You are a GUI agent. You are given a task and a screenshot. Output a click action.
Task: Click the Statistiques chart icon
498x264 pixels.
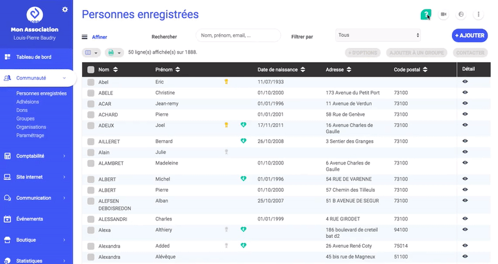click(x=7, y=260)
